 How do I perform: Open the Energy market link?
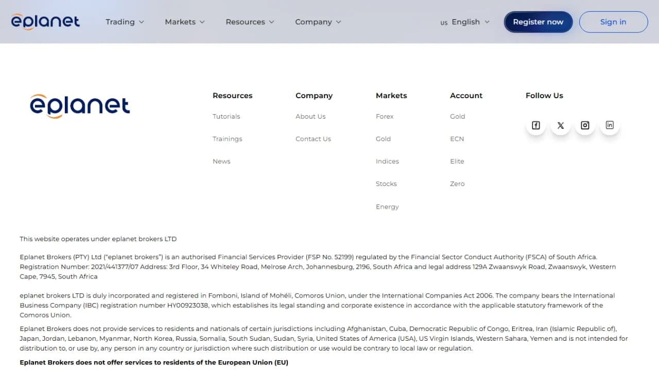[x=387, y=207]
